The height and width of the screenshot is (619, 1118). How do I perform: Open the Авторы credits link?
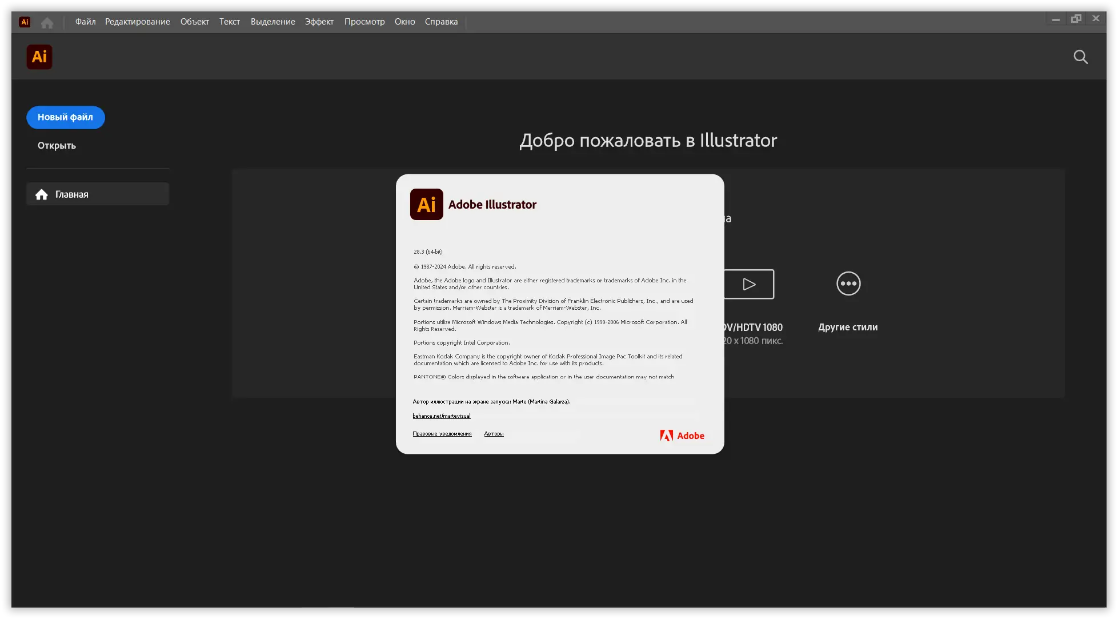[x=494, y=434]
